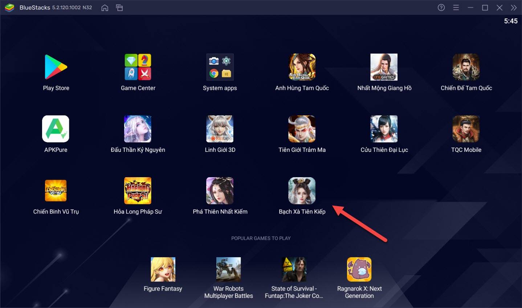Launch Phá Thiên Nhất Kiếm game
This screenshot has width=522, height=308.
[220, 191]
